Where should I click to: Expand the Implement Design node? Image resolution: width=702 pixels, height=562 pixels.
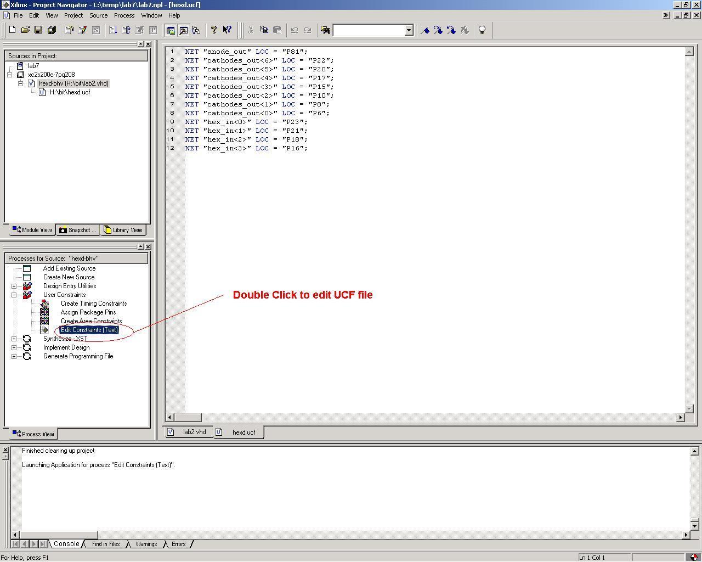pos(14,347)
